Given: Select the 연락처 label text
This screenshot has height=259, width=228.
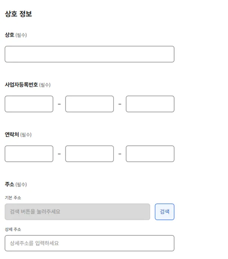Looking at the screenshot, I should 12,135.
